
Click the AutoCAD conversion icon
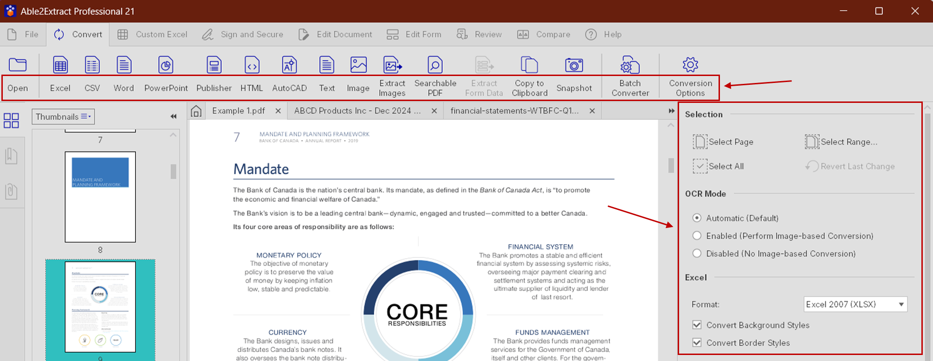click(289, 65)
